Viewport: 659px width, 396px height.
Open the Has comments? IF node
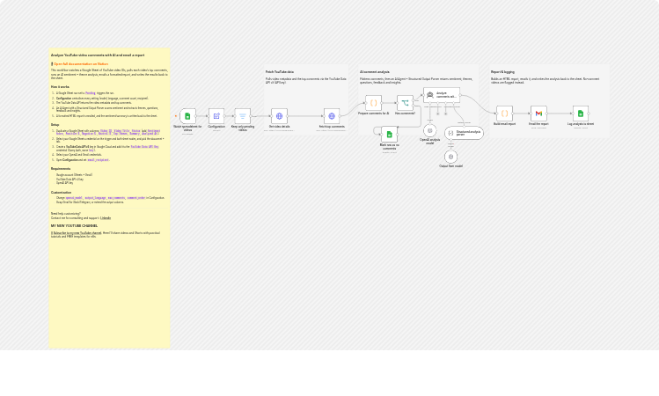pos(405,103)
